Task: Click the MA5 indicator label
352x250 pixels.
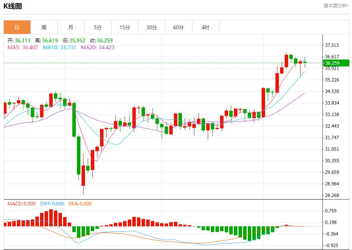Action: coord(23,47)
